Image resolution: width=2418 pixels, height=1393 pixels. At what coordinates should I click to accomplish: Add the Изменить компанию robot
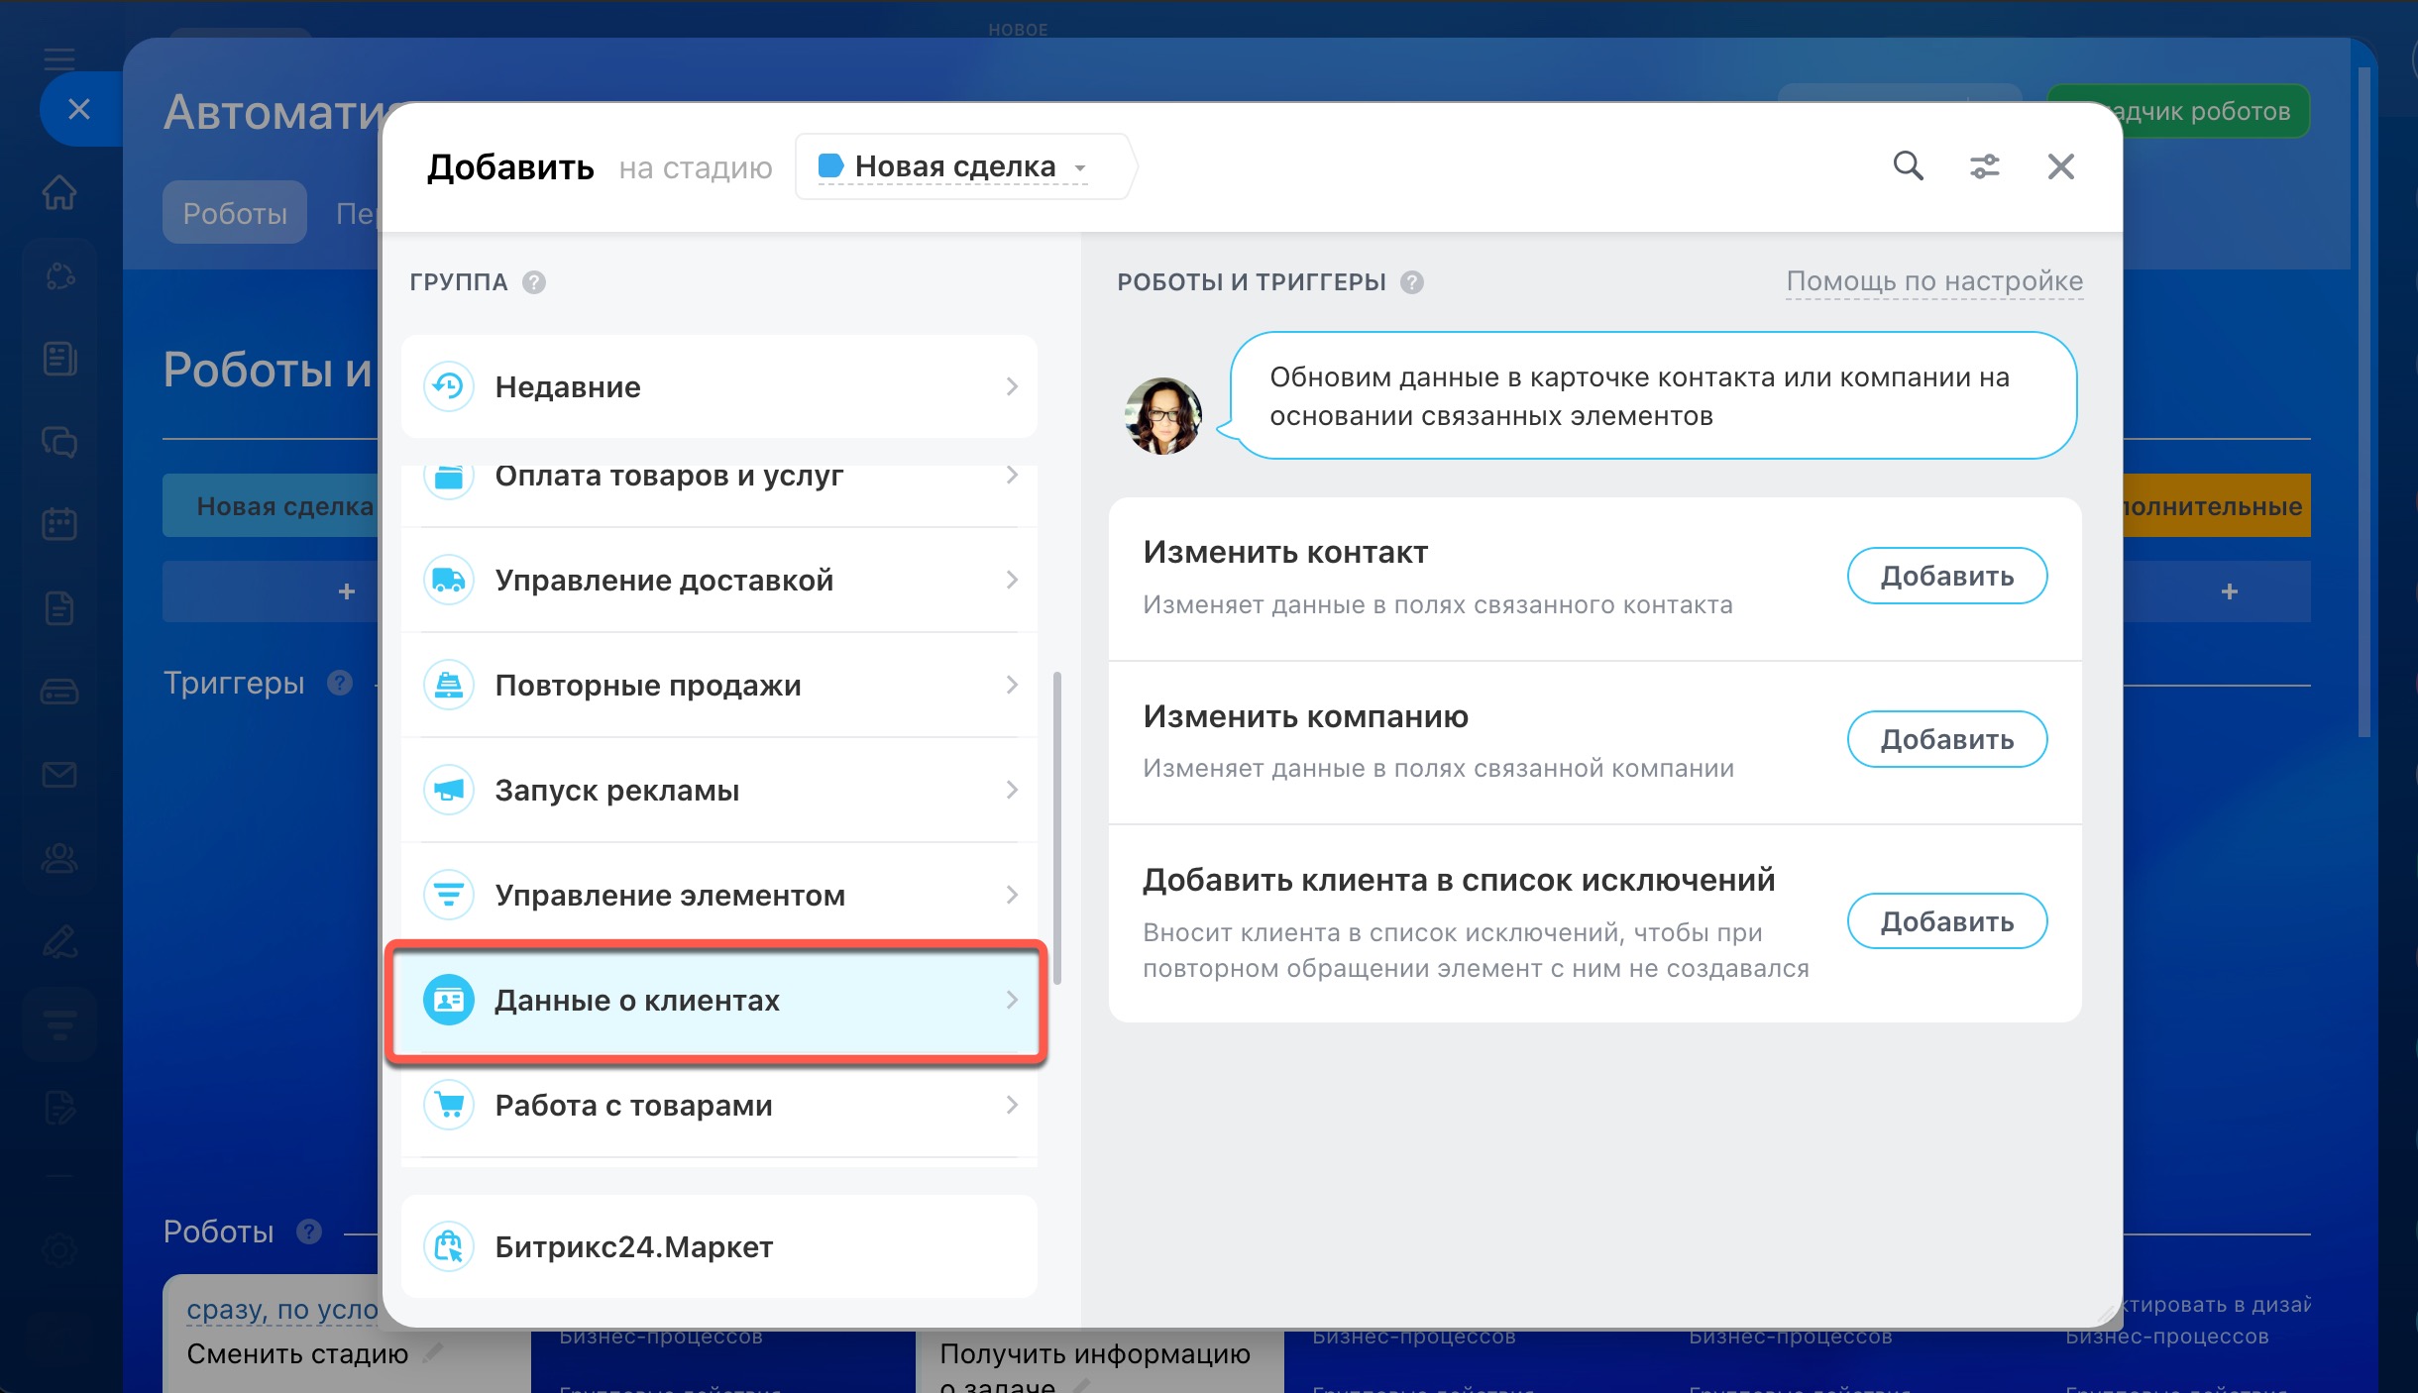1946,739
